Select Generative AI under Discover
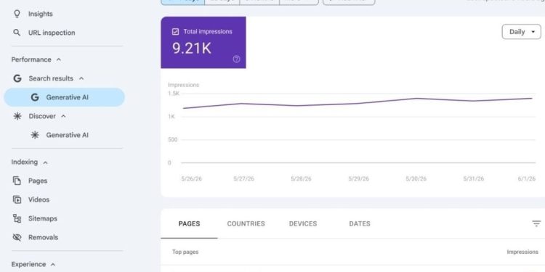Viewport: 545px width, 272px height. [67, 135]
